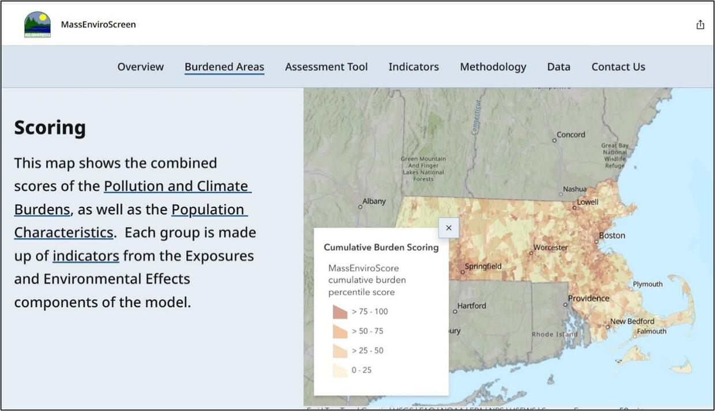The image size is (715, 411).
Task: Click Lowell city marker on map
Action: [574, 208]
